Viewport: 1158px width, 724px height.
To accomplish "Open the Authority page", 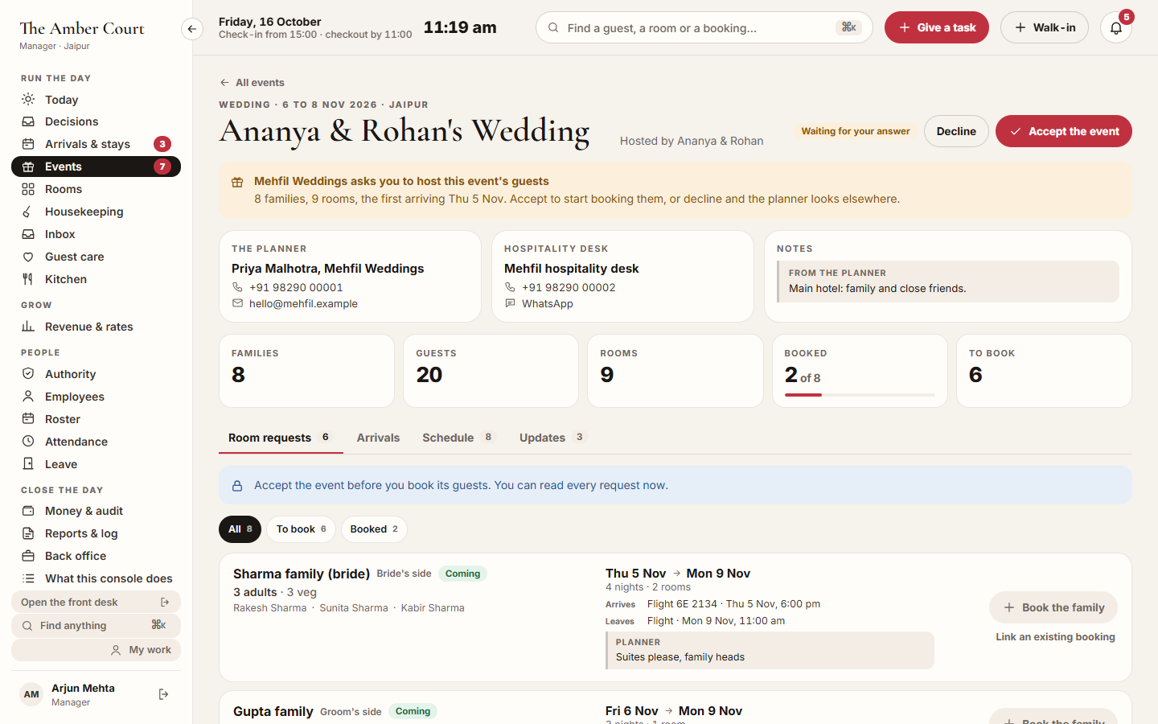I will pos(96,374).
